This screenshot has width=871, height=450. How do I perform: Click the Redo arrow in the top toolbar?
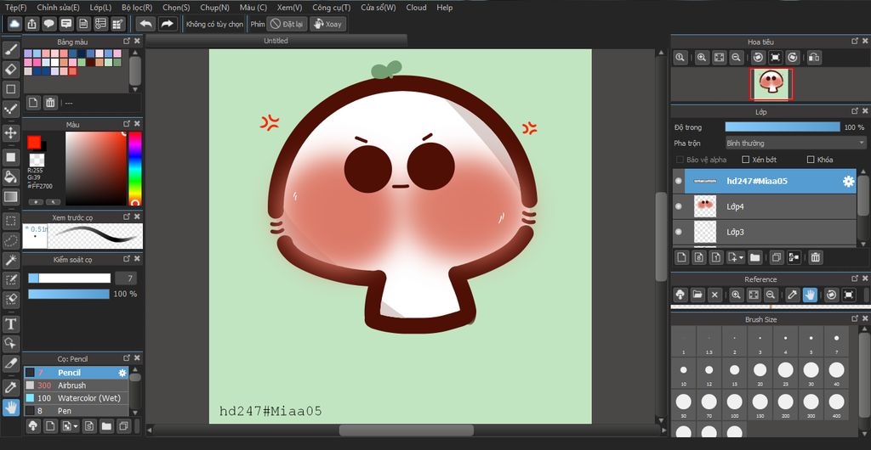[x=168, y=24]
